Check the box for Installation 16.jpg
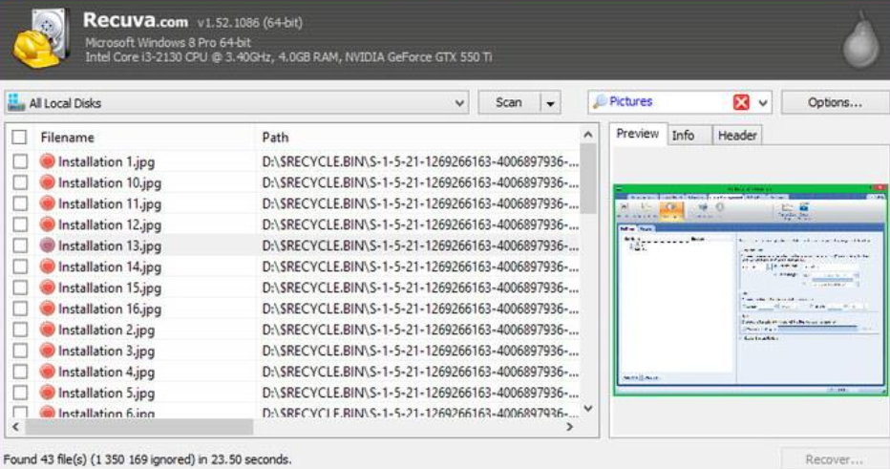 pos(20,309)
